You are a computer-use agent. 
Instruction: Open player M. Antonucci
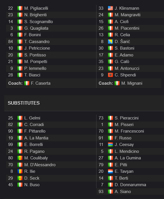point(127,68)
